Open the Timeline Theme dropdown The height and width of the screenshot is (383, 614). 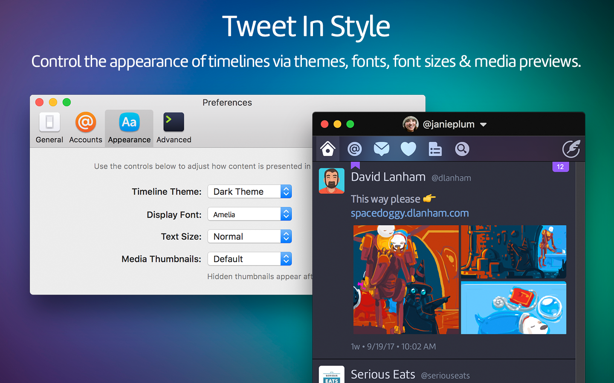tap(249, 191)
